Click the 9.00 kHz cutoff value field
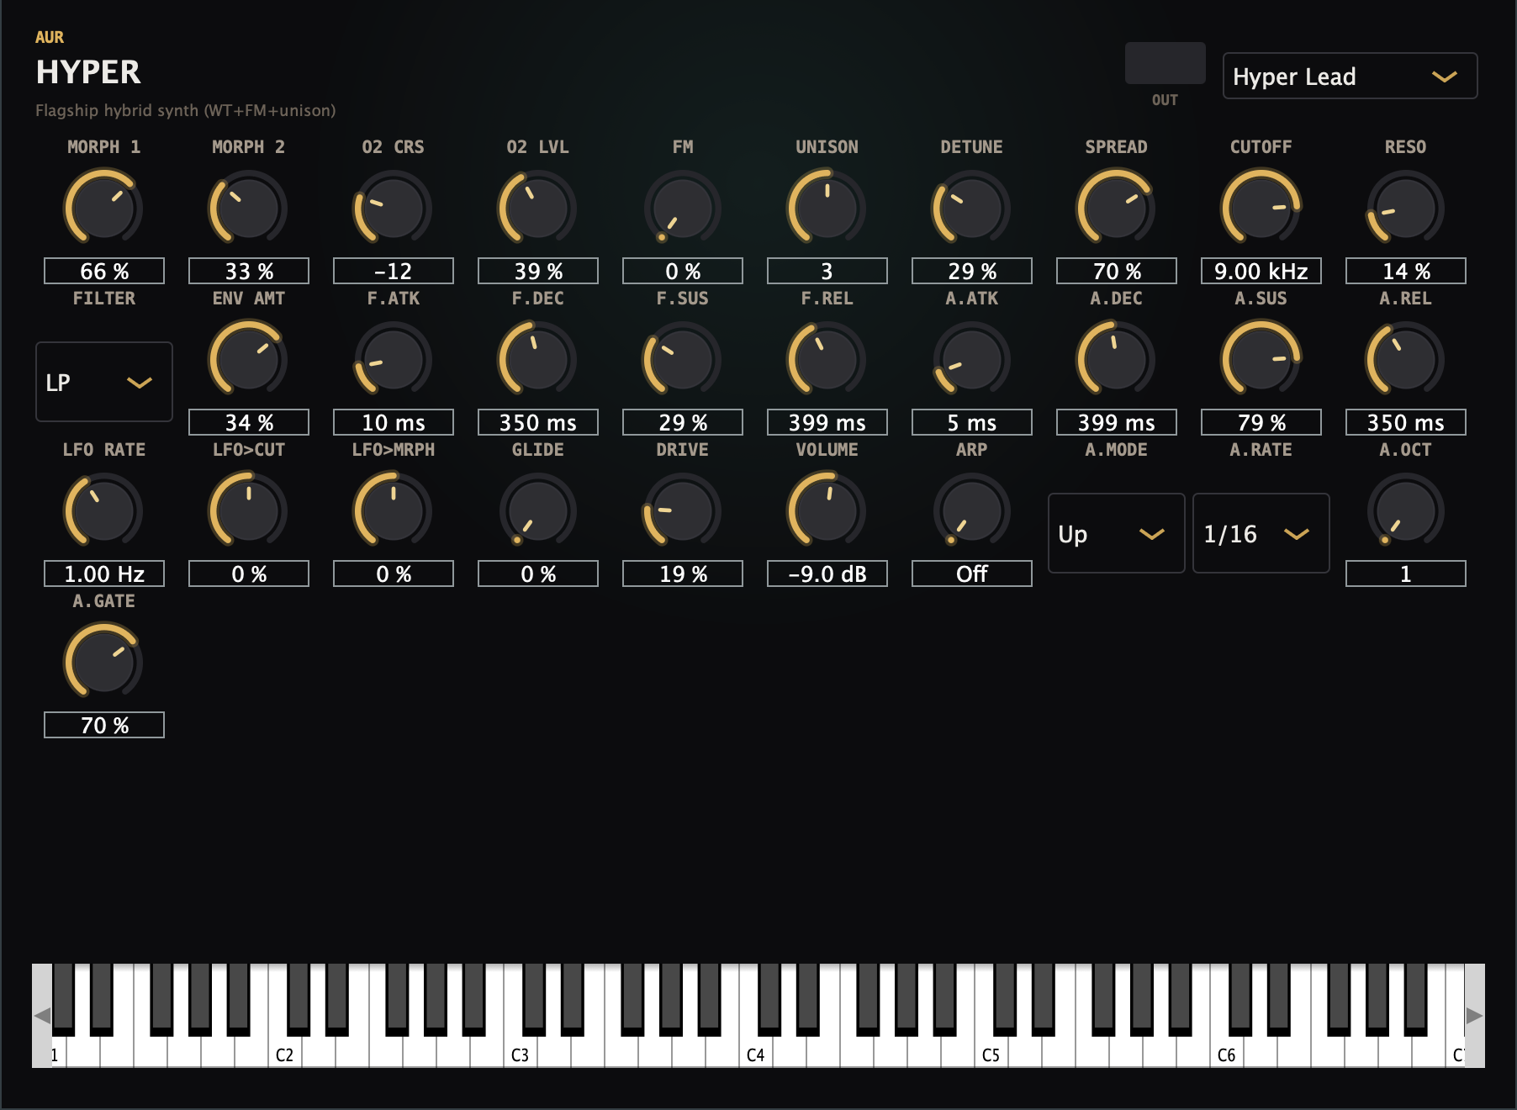This screenshot has height=1110, width=1517. (x=1261, y=271)
